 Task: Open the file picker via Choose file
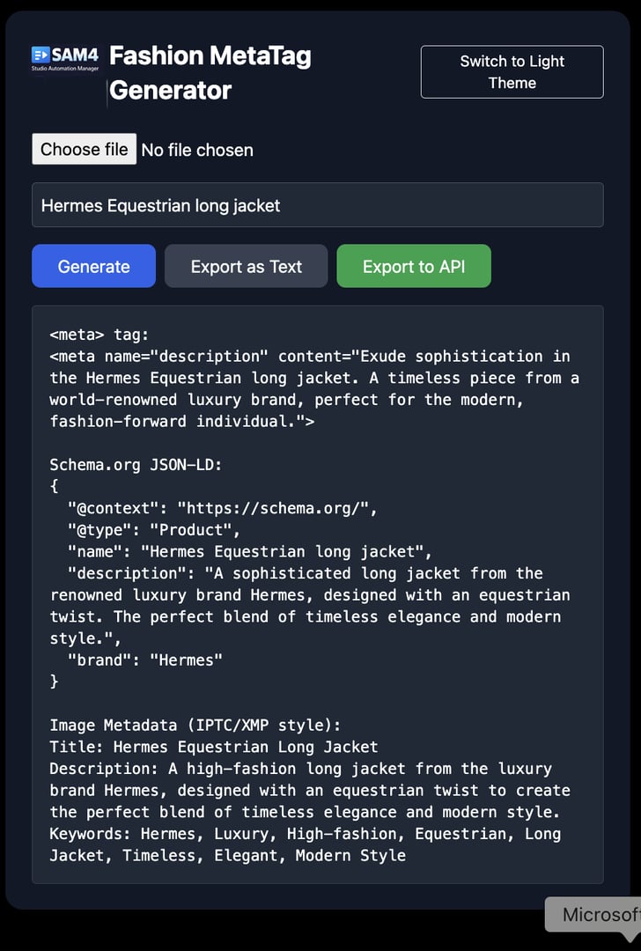84,149
